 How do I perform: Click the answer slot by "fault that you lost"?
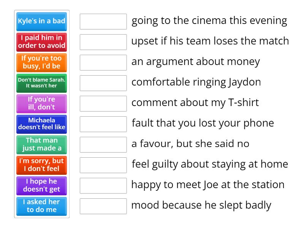(103, 124)
